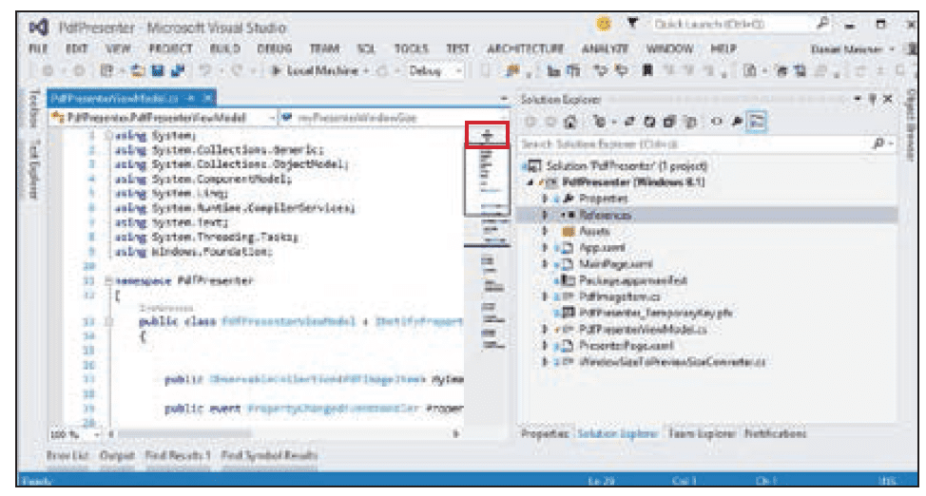Collapse the using directives outlining toggle
Viewport: 926px width, 496px height.
tap(108, 135)
